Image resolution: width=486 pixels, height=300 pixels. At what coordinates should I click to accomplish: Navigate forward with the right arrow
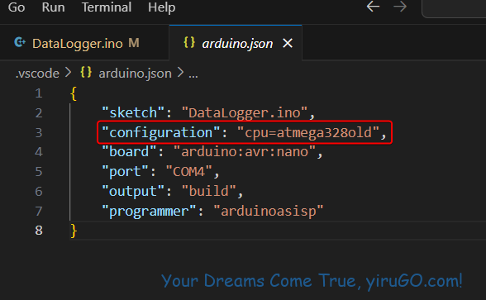[400, 7]
